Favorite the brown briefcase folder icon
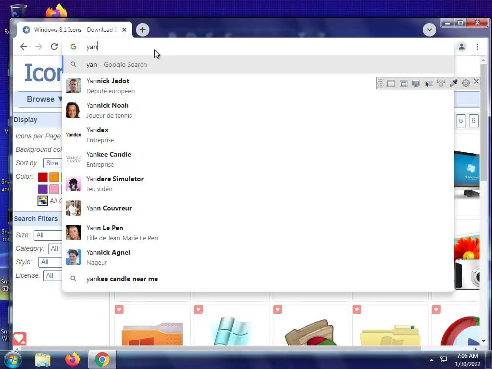Image resolution: width=492 pixels, height=369 pixels. coord(278,309)
